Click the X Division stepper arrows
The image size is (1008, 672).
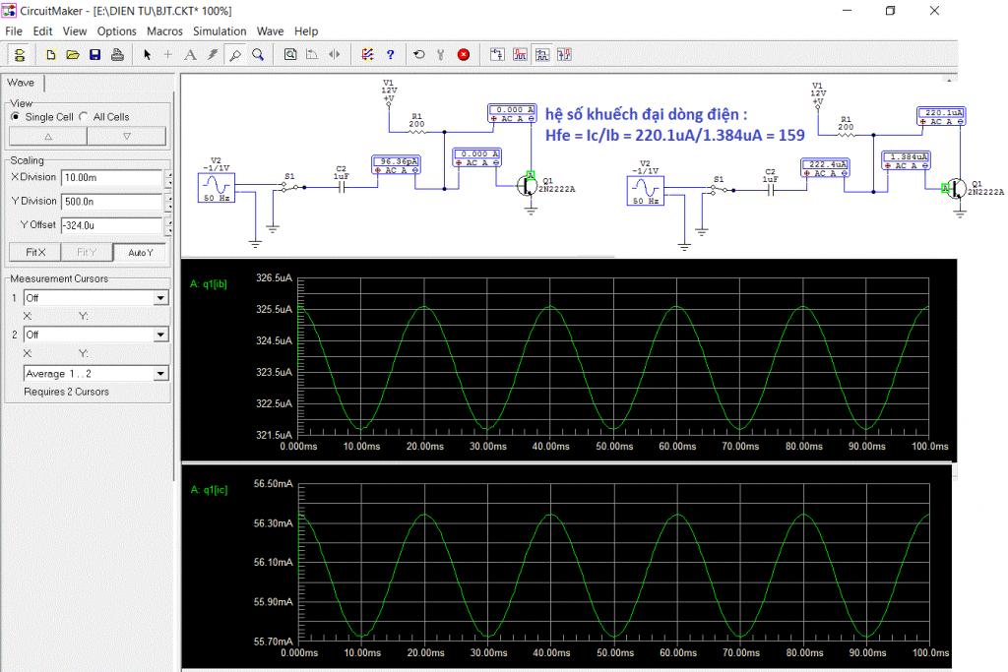pyautogui.click(x=167, y=178)
